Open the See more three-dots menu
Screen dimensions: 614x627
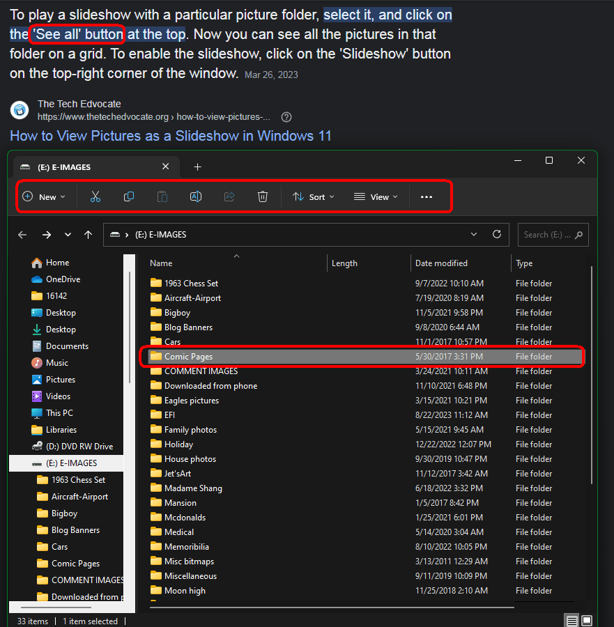click(427, 196)
